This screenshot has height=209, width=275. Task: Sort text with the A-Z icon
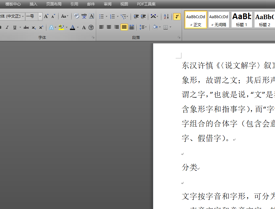(x=166, y=17)
